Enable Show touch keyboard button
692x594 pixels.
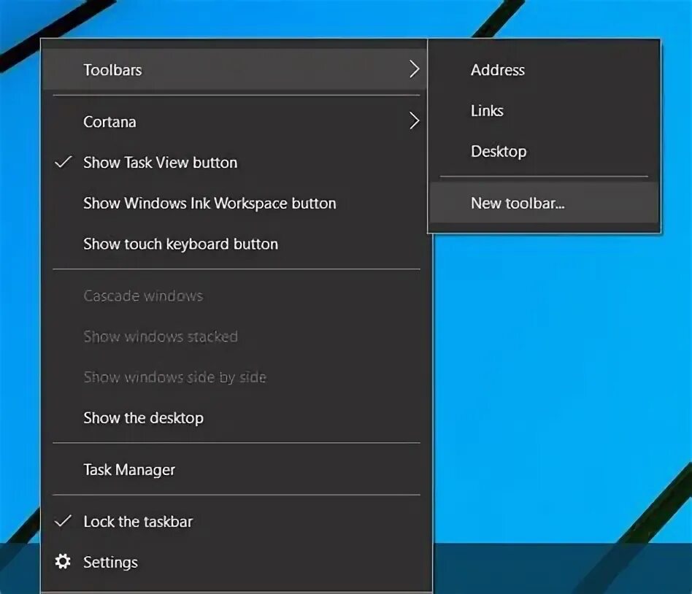point(236,244)
